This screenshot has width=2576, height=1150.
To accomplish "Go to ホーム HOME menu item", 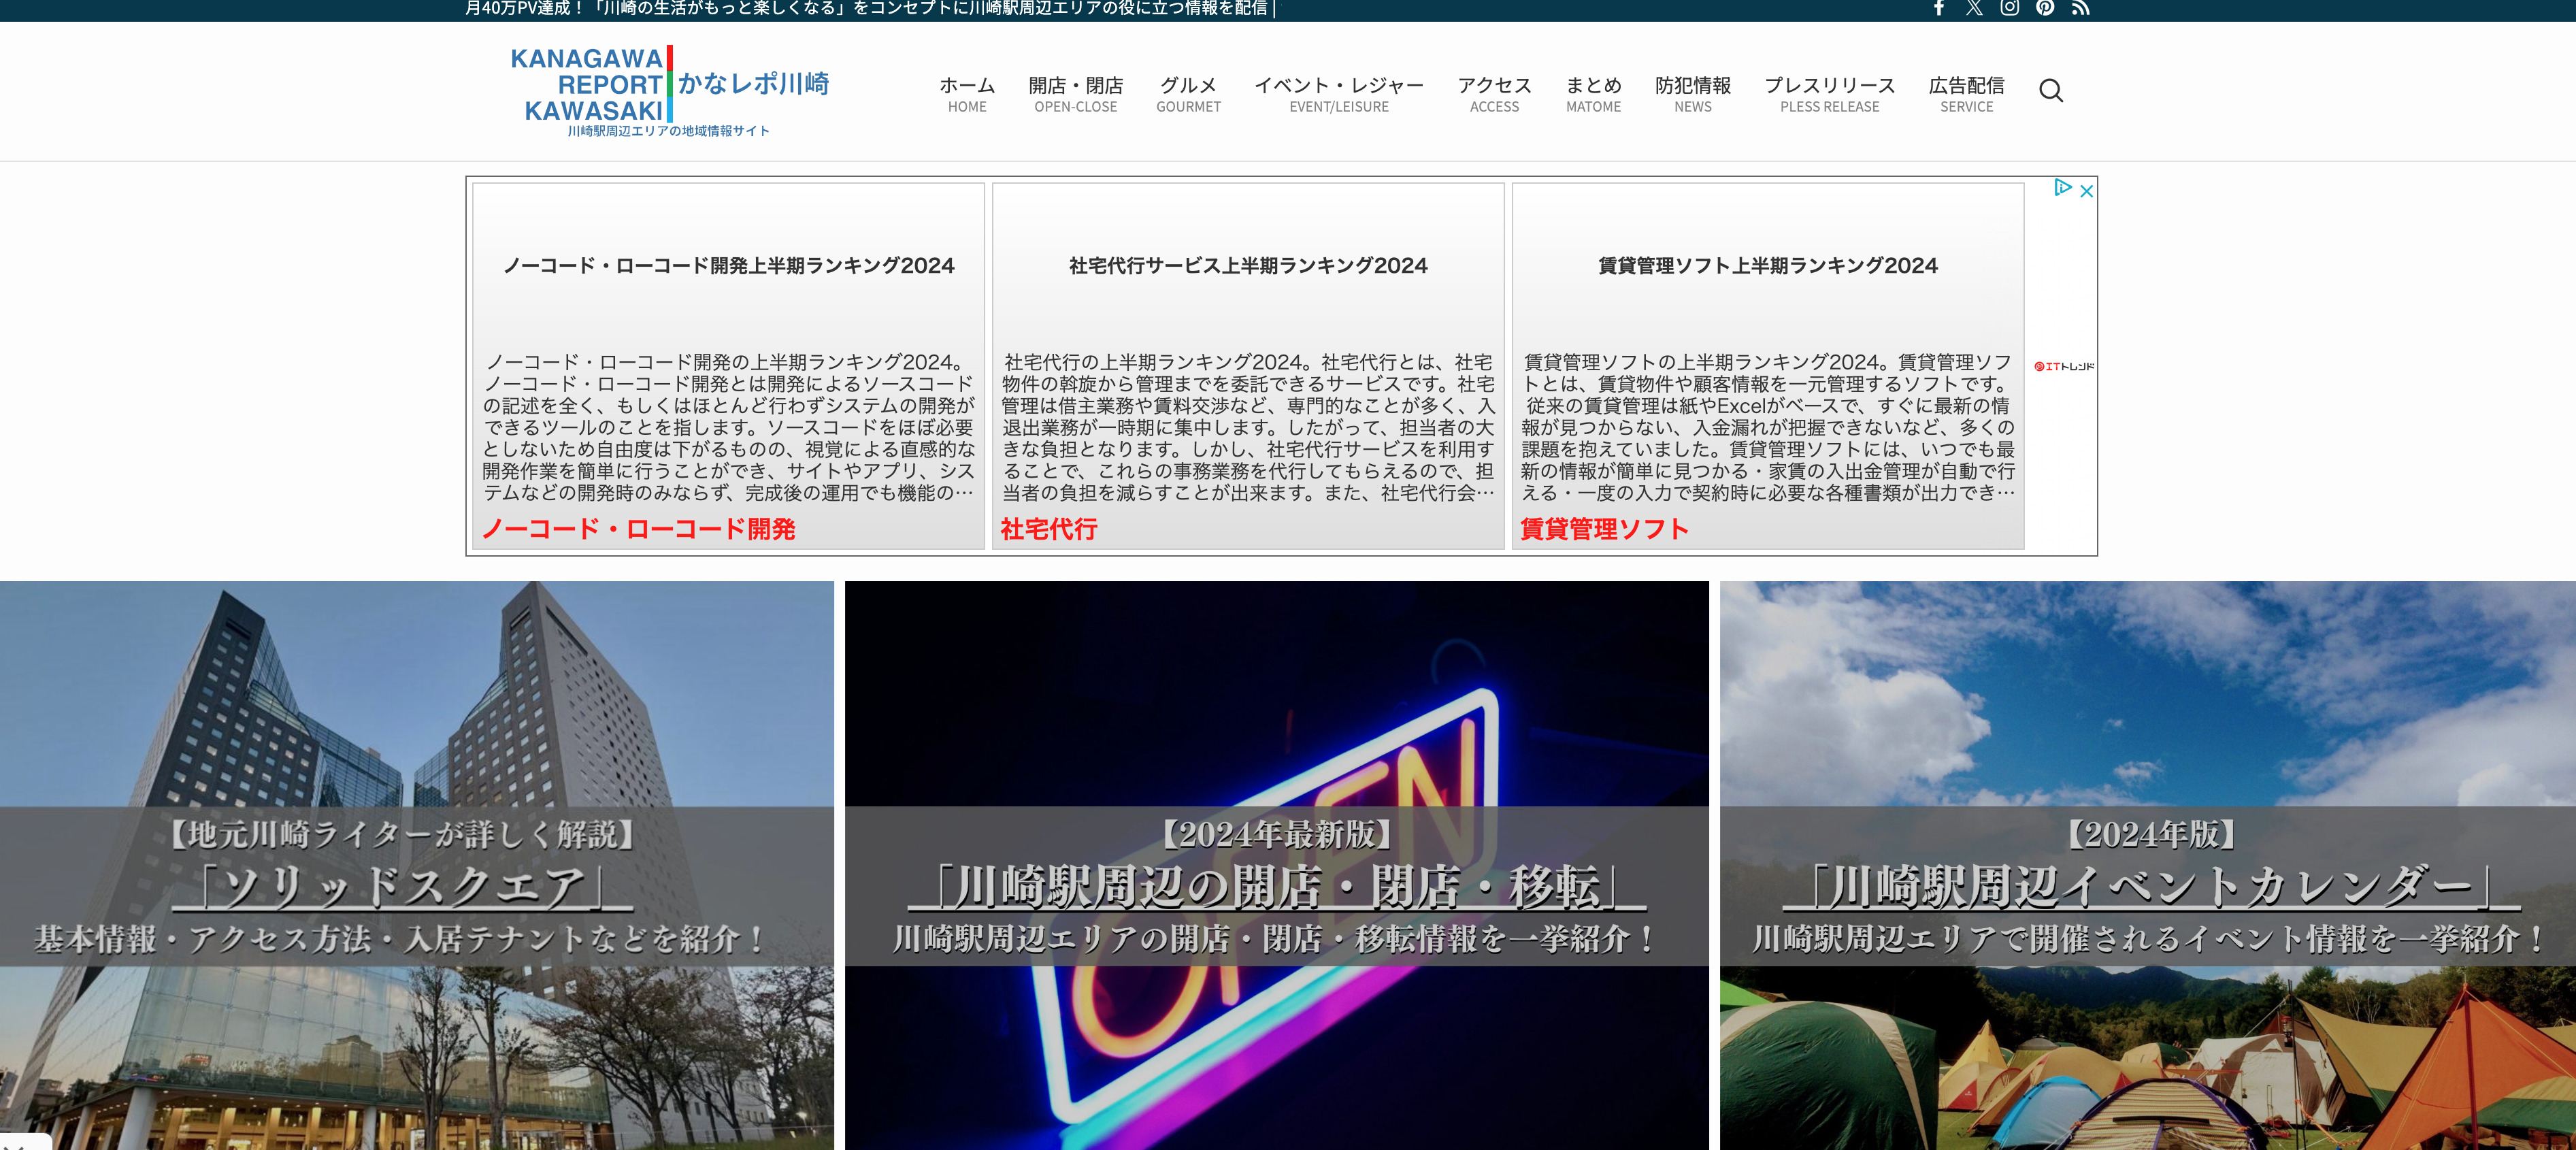I will tap(967, 94).
